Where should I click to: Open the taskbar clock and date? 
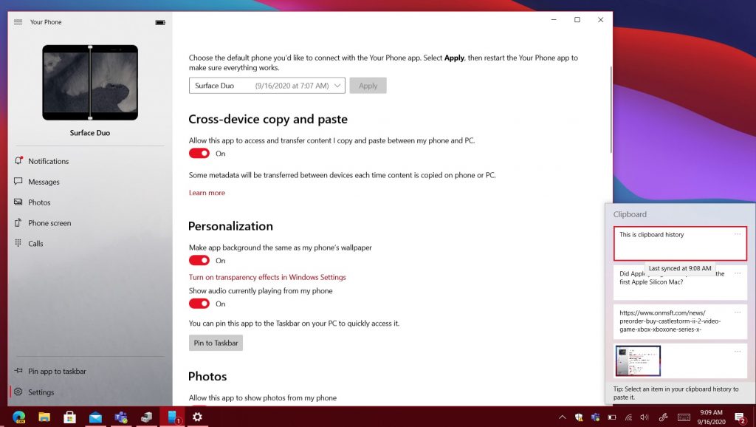click(x=711, y=417)
